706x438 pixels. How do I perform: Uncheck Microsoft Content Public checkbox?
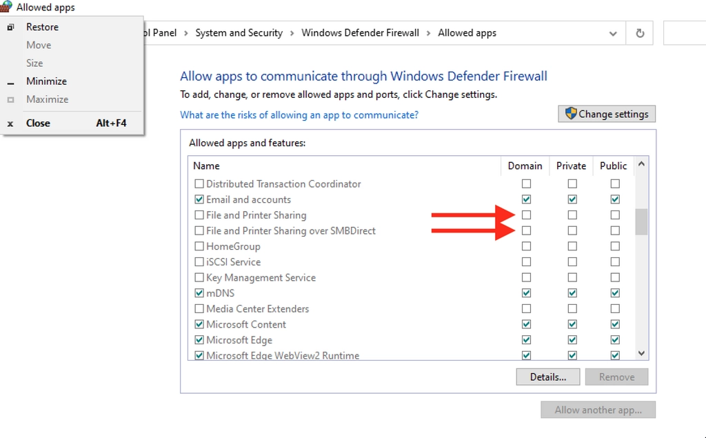tap(614, 324)
